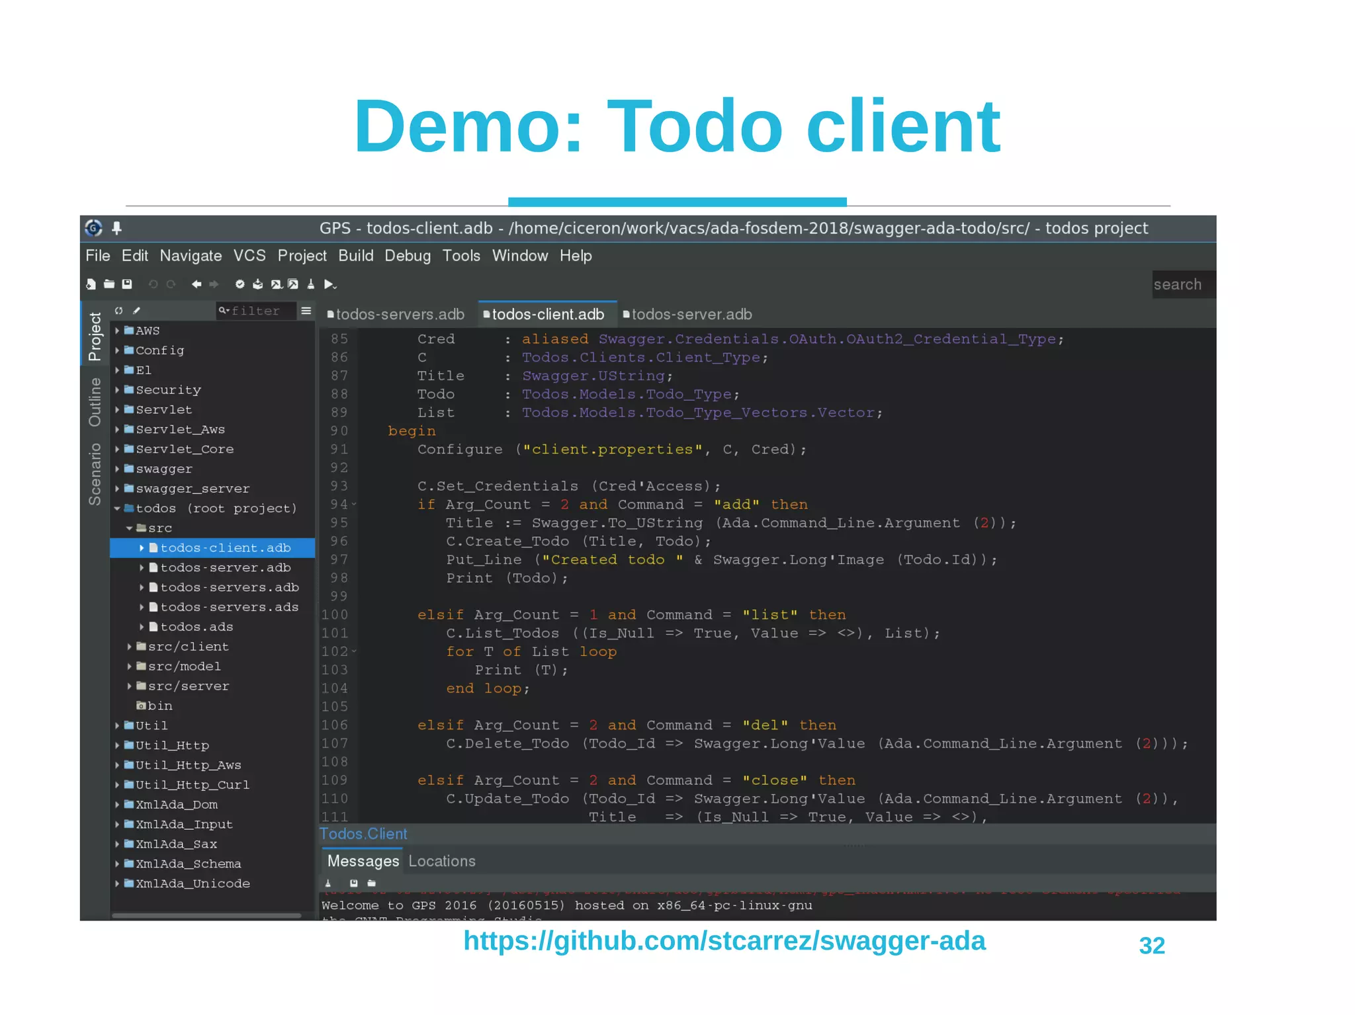Expand the Servlet_Core project node
The image size is (1355, 1015).
[x=117, y=450]
